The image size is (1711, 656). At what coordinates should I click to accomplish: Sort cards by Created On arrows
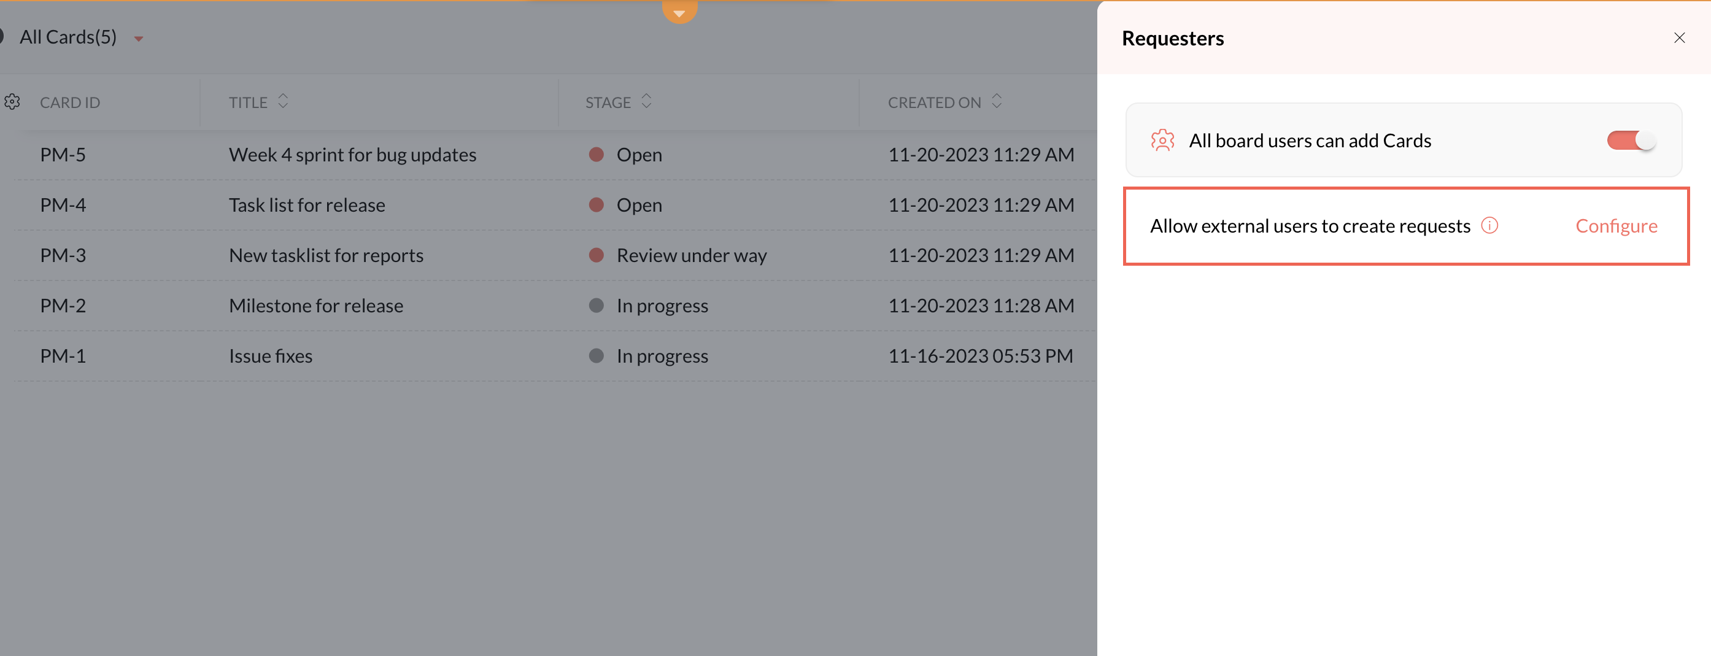pos(996,102)
